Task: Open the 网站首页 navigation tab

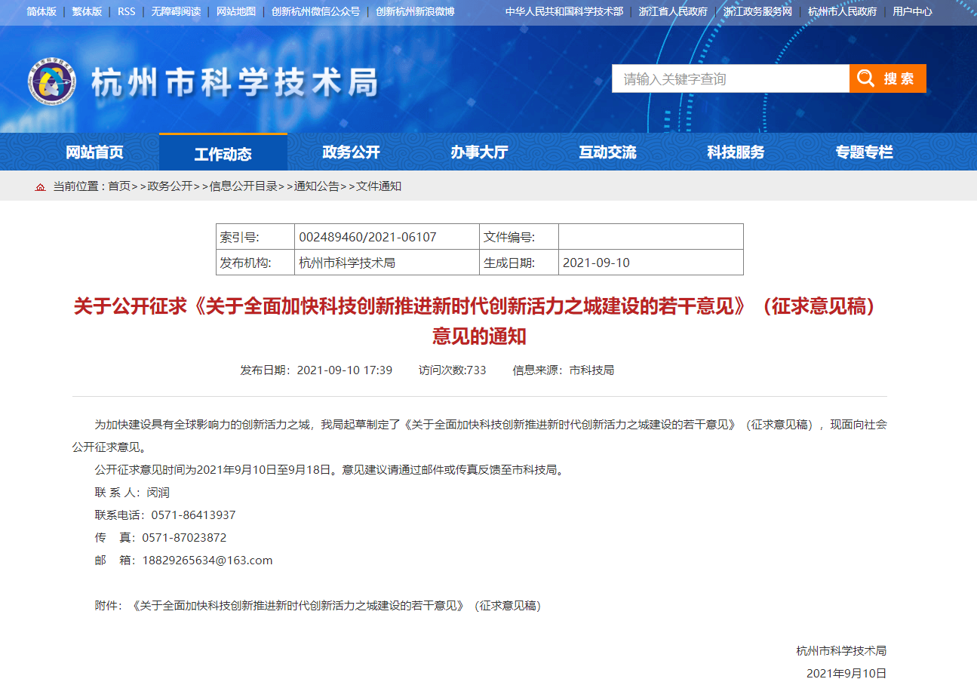Action: tap(94, 152)
